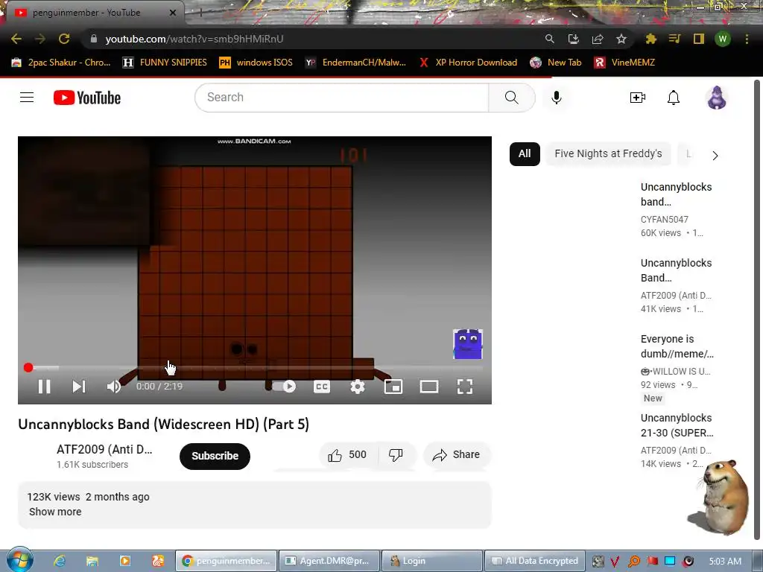Enable miniplayer mode
The image size is (763, 572).
tap(393, 387)
